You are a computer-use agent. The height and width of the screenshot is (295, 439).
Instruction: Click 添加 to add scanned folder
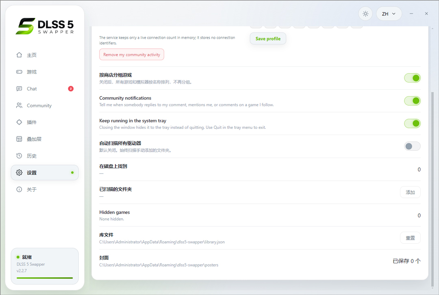tap(410, 192)
